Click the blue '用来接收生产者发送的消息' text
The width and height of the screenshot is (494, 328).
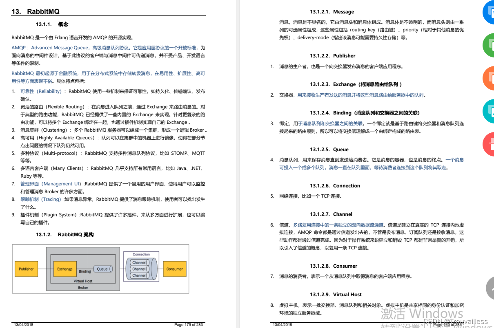[360, 95]
